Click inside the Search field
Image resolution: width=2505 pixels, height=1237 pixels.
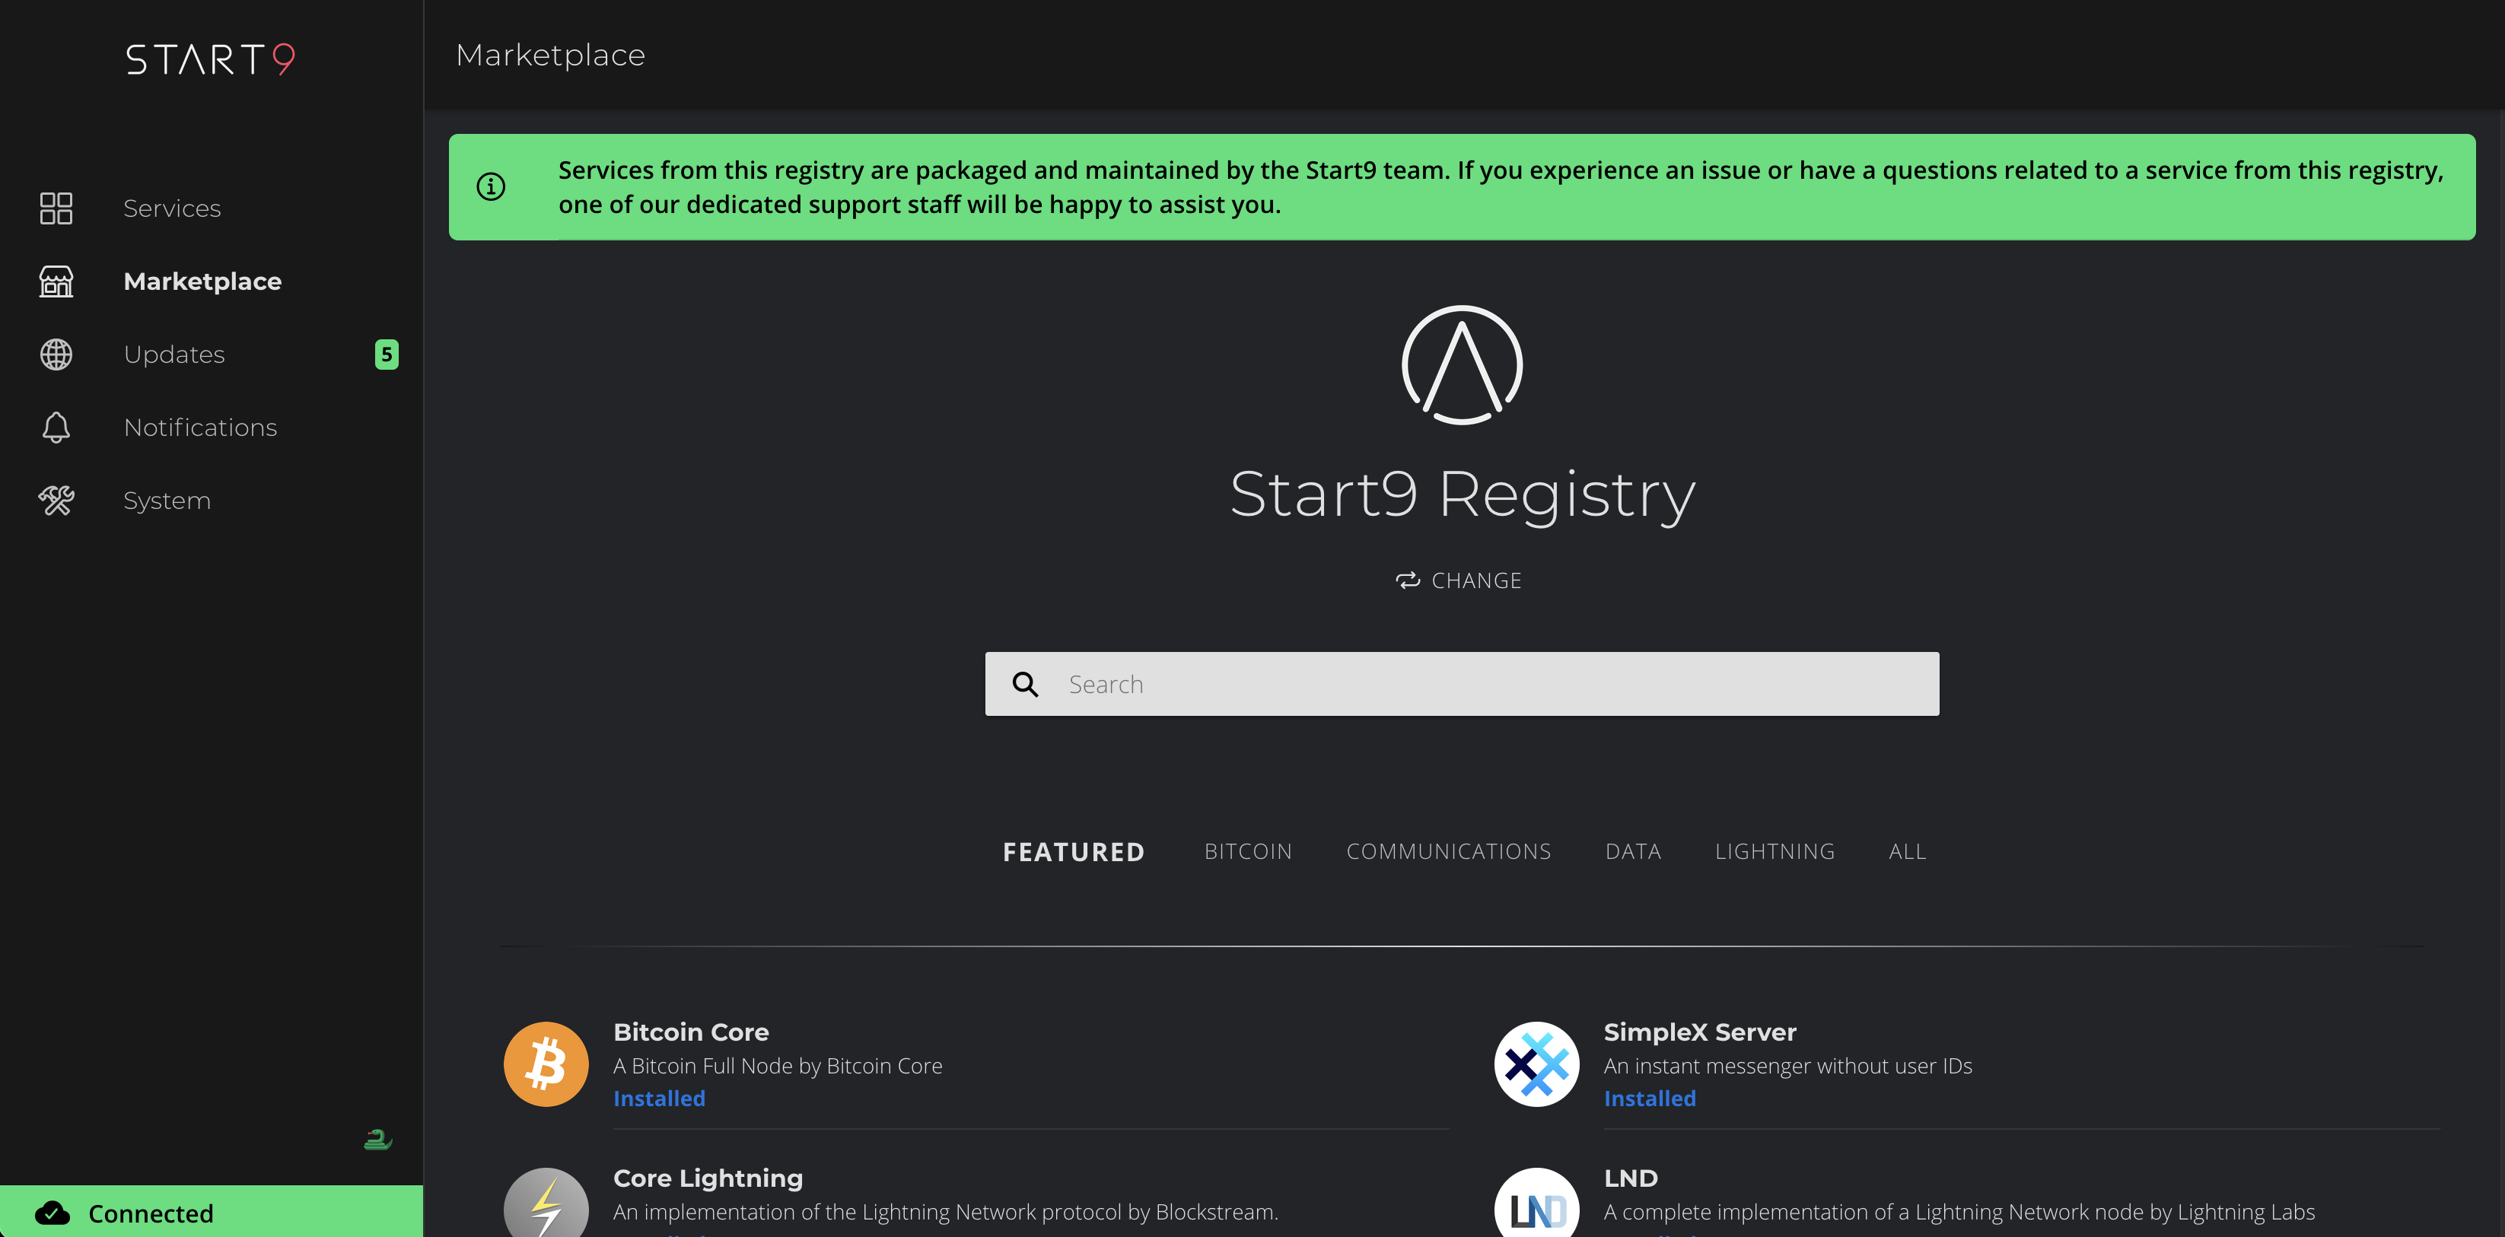coord(1459,684)
